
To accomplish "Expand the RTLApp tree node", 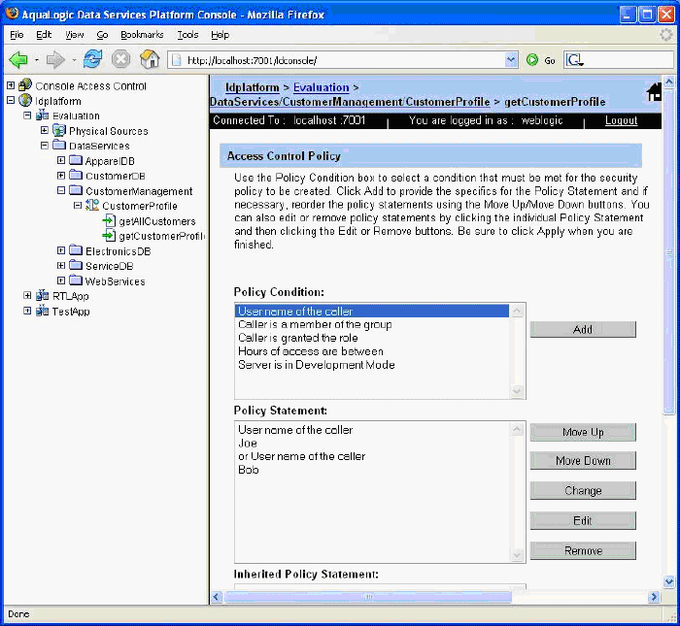I will tap(27, 295).
